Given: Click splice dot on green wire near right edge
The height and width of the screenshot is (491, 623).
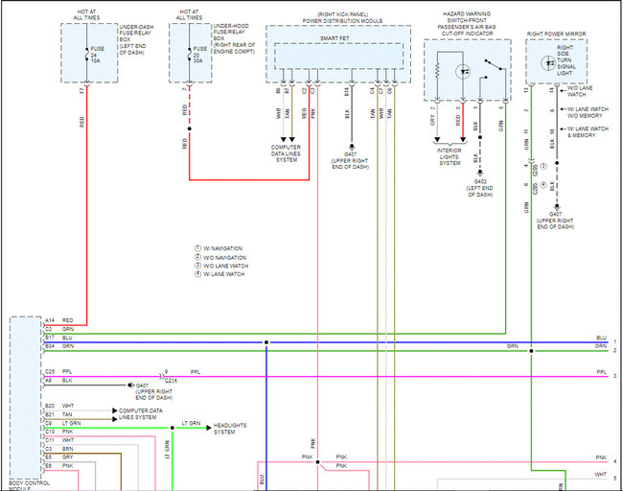Looking at the screenshot, I should coord(531,351).
